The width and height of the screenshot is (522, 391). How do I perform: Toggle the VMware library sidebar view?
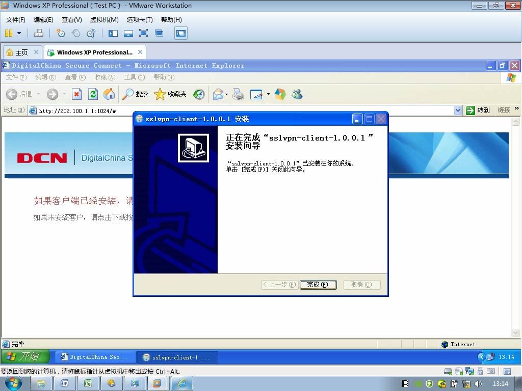click(113, 33)
